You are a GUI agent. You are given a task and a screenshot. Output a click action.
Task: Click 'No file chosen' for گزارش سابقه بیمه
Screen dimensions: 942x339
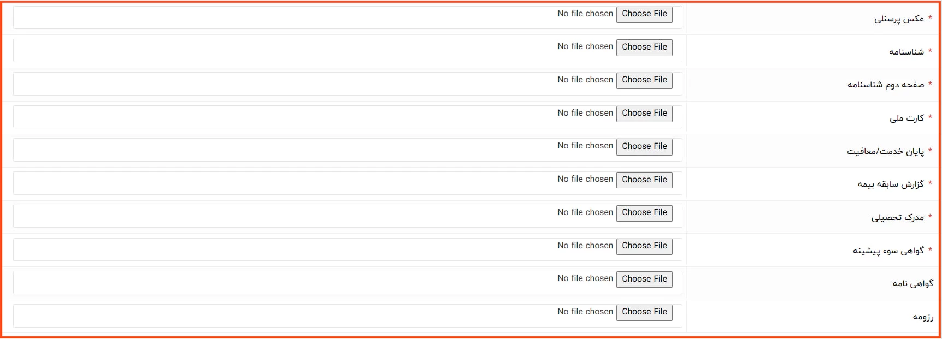pos(585,179)
